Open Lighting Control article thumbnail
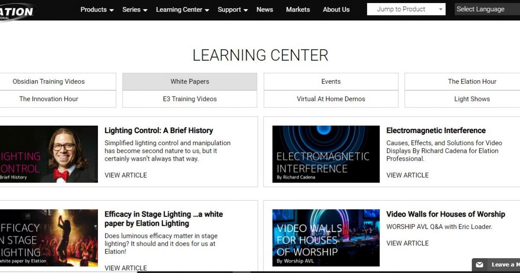Screen dimensions: 520x273 coord(49,154)
